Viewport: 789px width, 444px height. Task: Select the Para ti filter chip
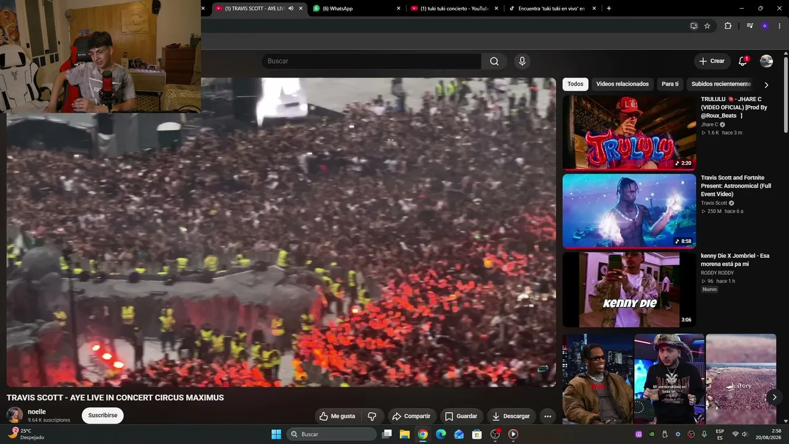point(670,84)
